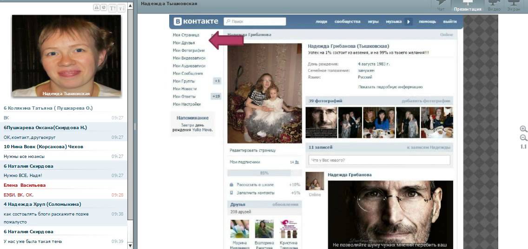Open Мои Ответы in the sidebar

[184, 97]
